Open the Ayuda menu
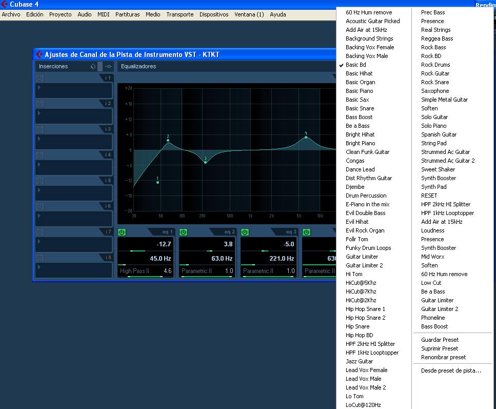 coord(277,14)
